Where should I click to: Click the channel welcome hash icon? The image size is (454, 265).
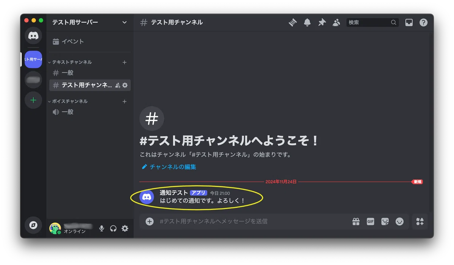tap(152, 119)
